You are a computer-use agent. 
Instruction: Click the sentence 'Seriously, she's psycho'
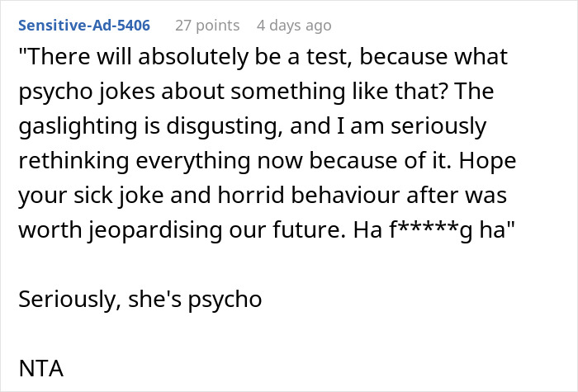point(140,299)
